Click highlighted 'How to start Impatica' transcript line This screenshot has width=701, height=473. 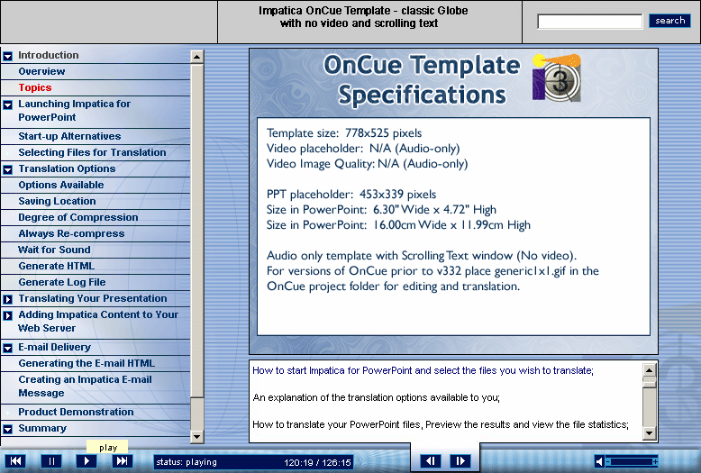(x=423, y=370)
